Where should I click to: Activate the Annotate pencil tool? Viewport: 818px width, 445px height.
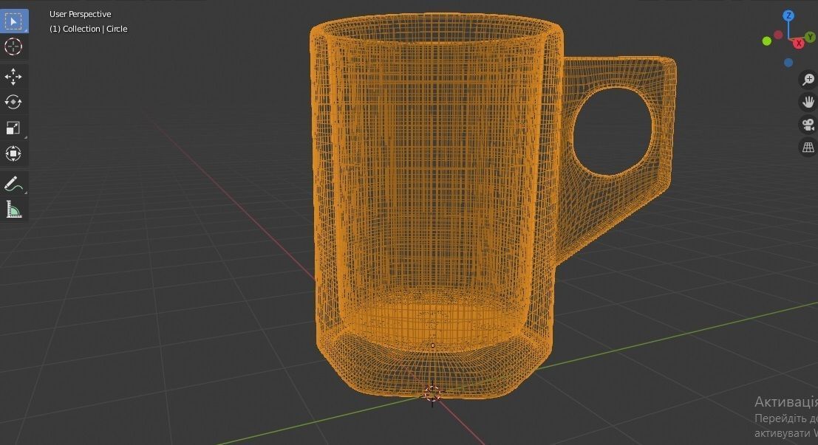coord(13,184)
